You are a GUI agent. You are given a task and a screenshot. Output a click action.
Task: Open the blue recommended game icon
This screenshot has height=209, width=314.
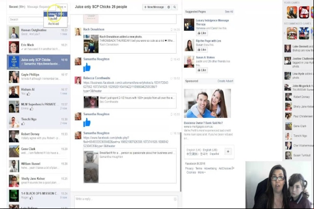click(304, 33)
